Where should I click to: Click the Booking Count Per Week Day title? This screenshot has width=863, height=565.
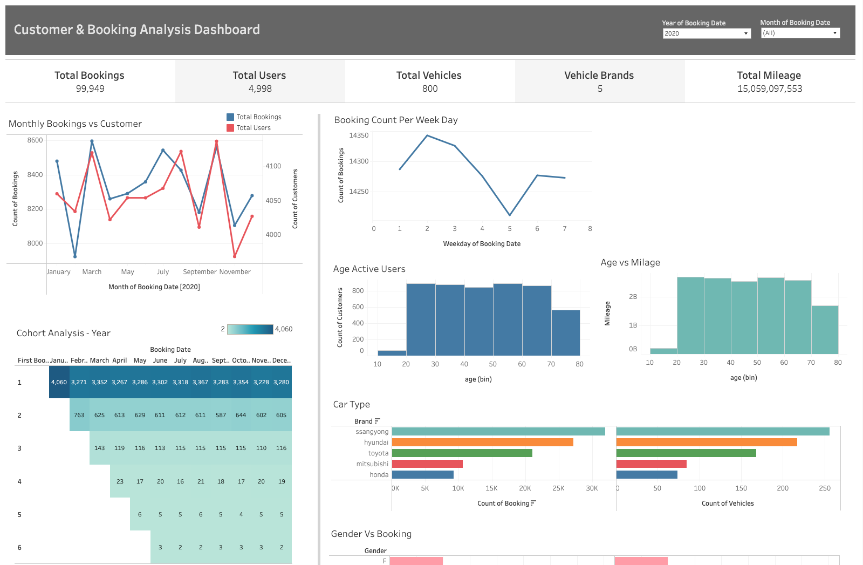[396, 120]
